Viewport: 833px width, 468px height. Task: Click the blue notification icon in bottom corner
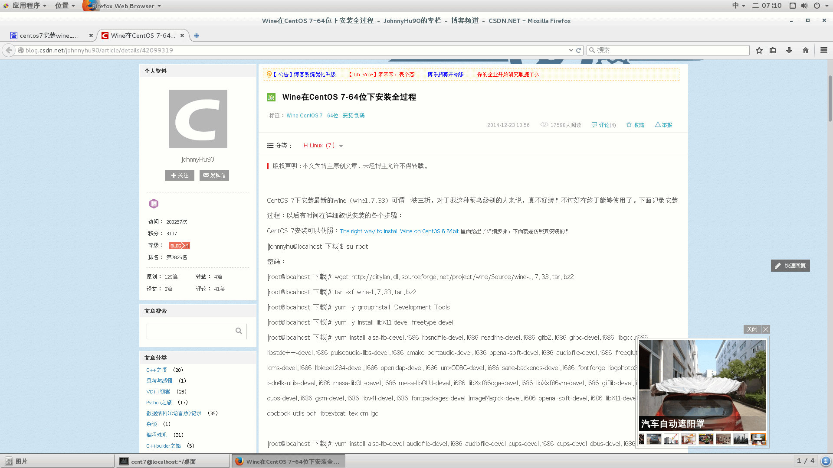point(826,461)
